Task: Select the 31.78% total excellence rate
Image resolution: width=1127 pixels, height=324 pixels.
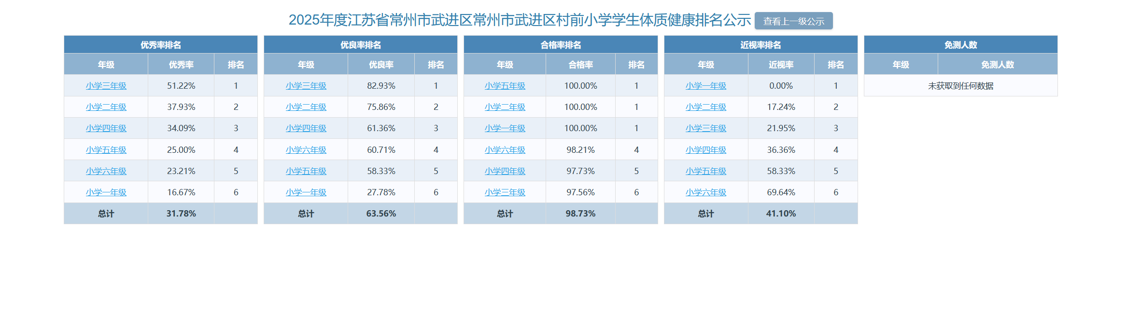Action: (181, 214)
